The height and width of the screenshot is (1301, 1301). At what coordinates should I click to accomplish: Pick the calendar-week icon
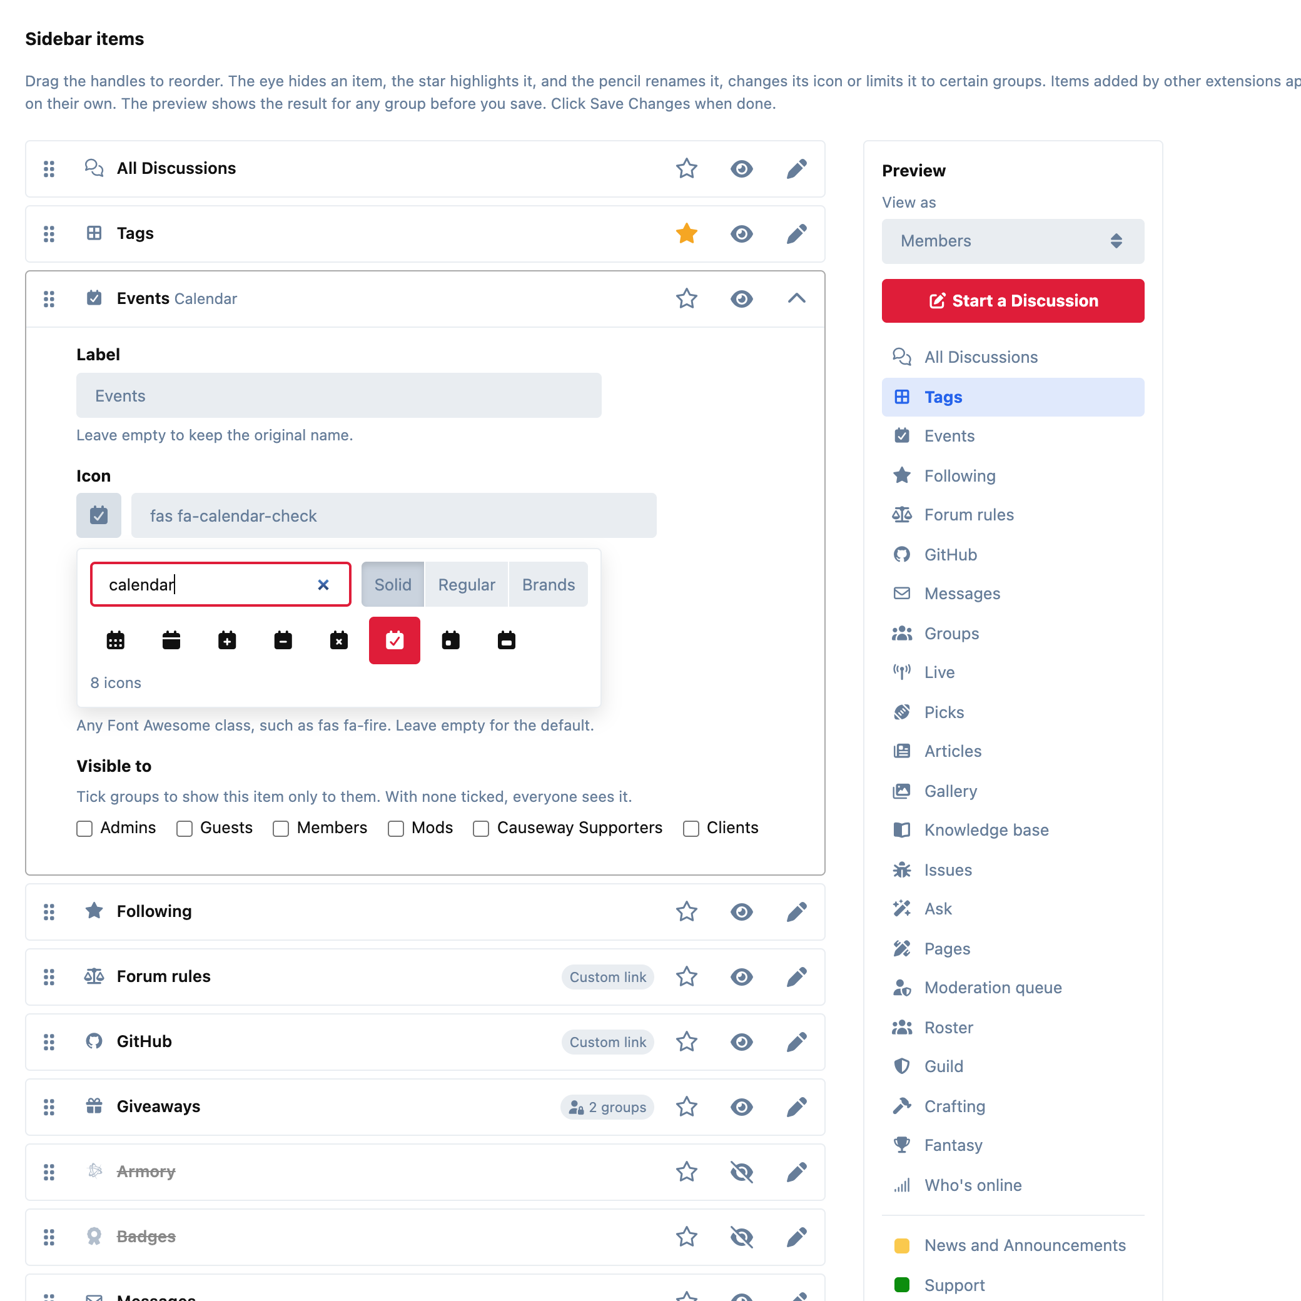point(507,640)
